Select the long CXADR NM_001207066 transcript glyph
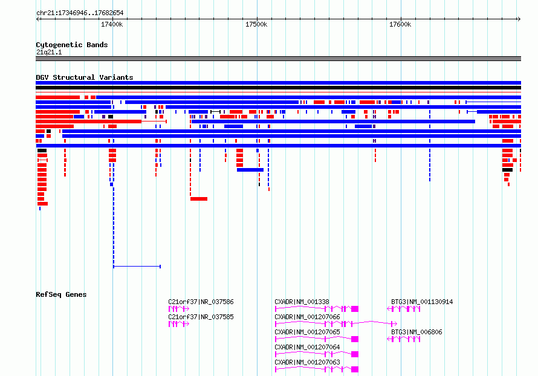Viewport: 538px width, 376px height. [336, 324]
